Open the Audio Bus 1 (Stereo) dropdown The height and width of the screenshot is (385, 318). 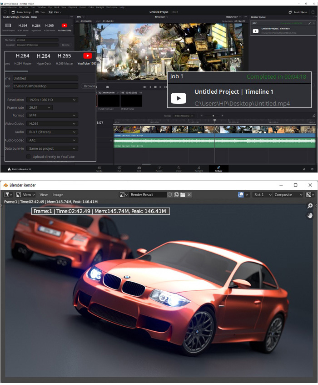click(52, 132)
